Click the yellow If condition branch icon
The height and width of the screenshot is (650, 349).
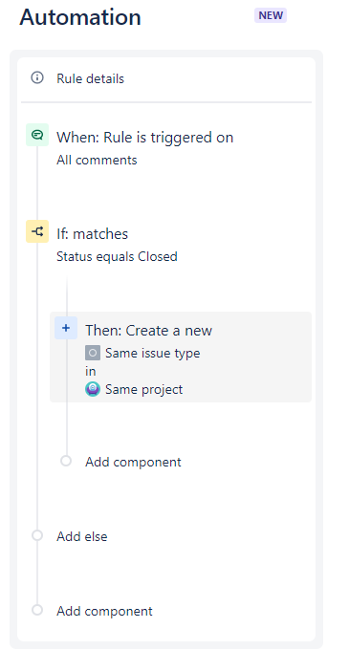click(37, 231)
